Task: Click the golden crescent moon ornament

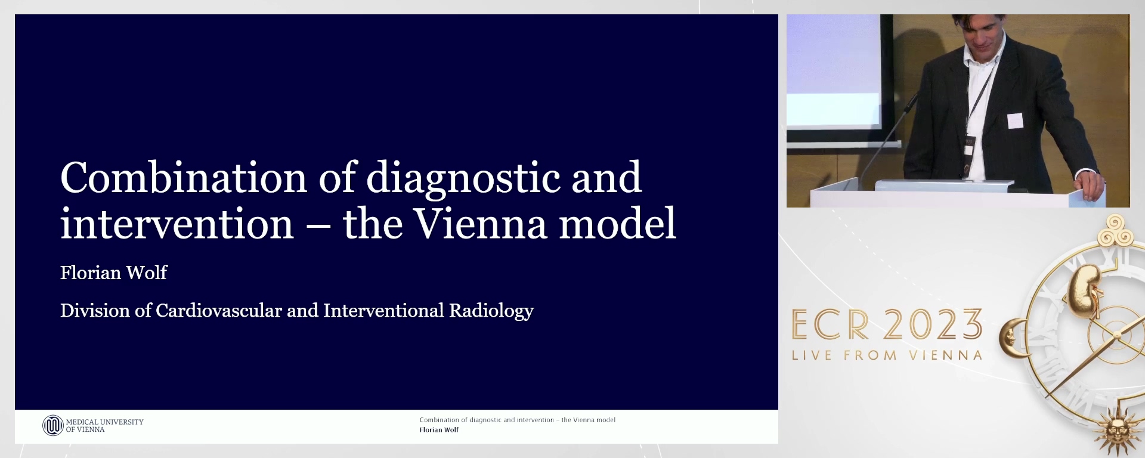Action: click(1014, 338)
